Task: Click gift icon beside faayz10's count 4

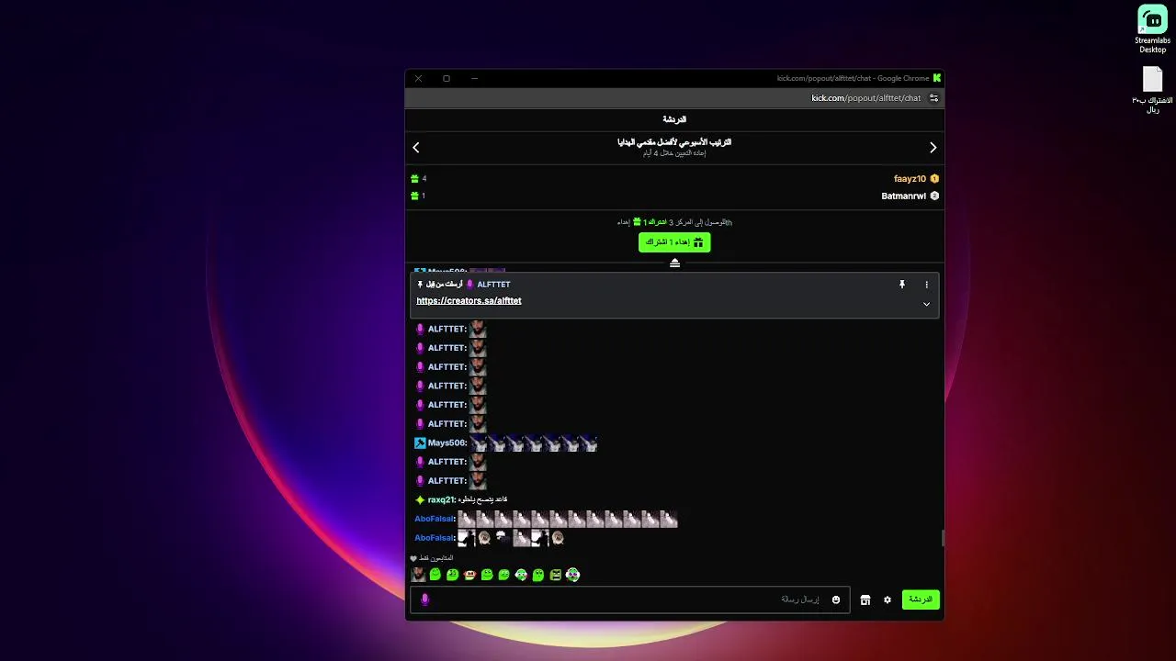Action: pos(414,179)
